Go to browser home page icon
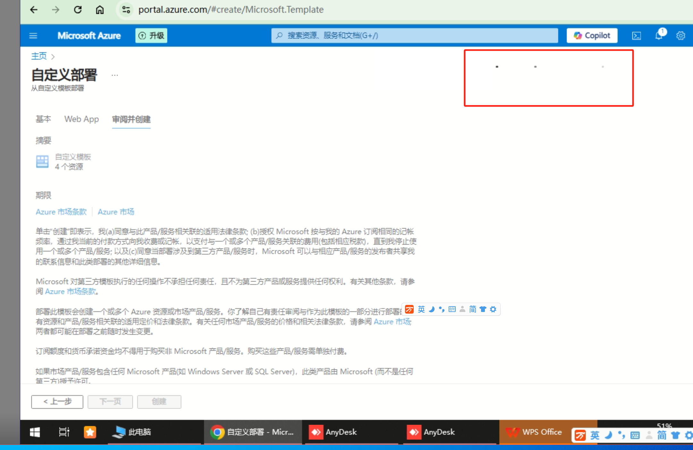The image size is (693, 450). [100, 10]
